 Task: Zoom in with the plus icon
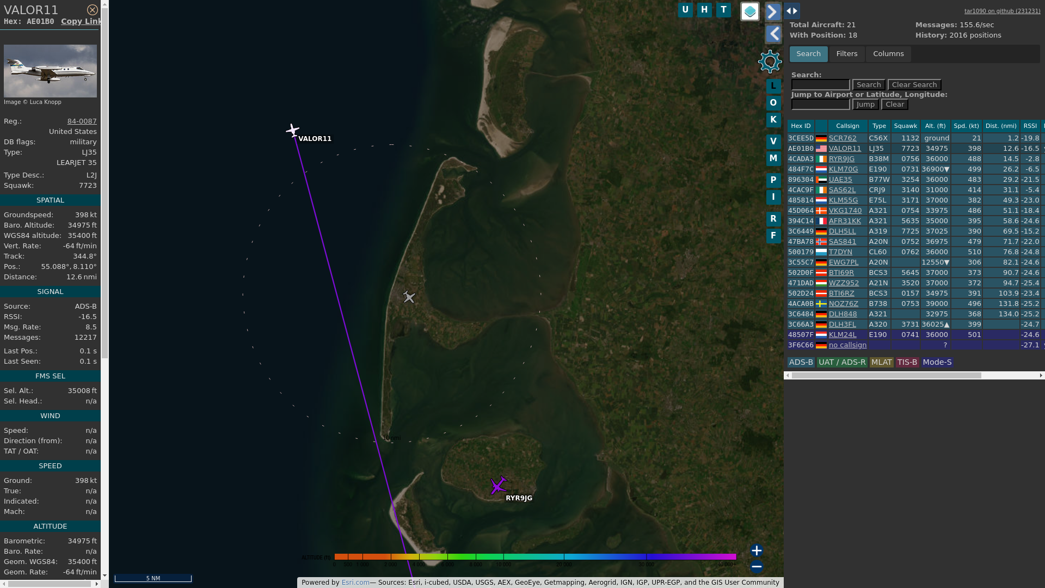click(757, 550)
